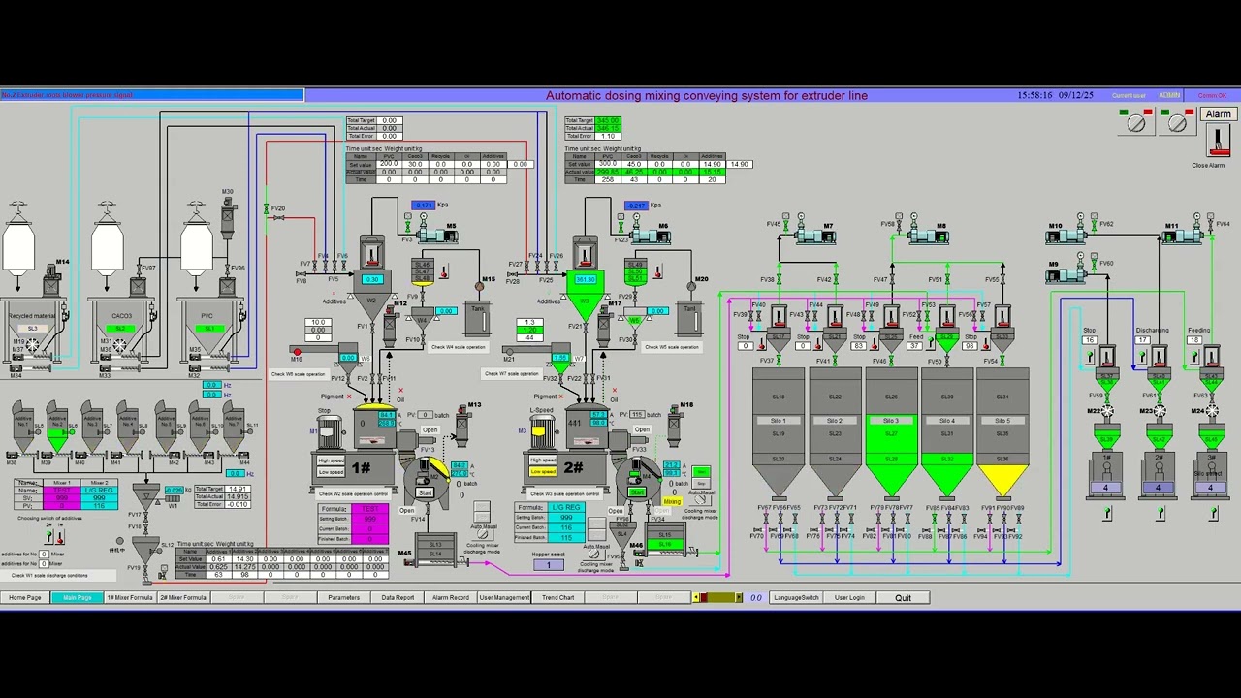Click Check W4 scale operation
The height and width of the screenshot is (698, 1241).
[x=459, y=347]
